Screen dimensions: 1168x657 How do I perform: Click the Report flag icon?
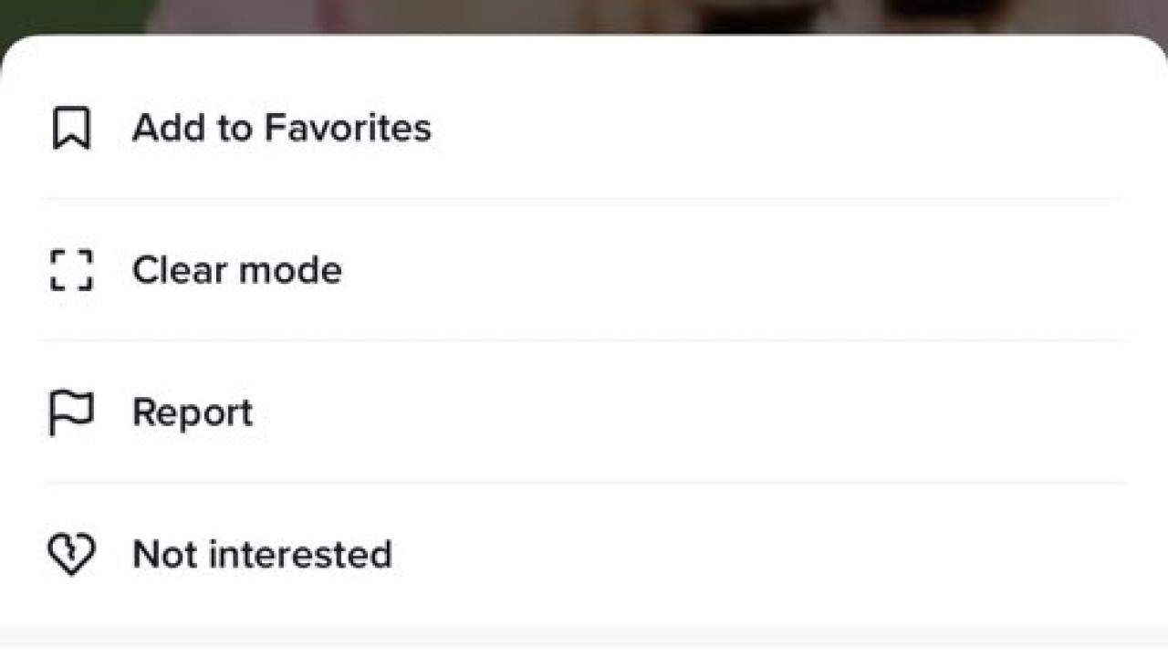pyautogui.click(x=71, y=412)
